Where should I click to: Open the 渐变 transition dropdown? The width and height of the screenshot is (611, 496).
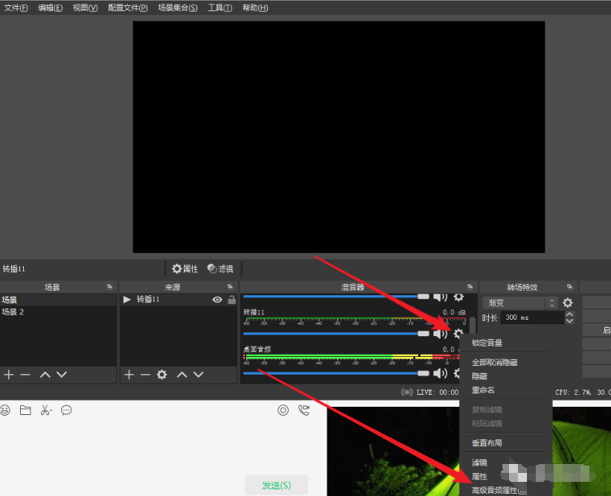519,303
